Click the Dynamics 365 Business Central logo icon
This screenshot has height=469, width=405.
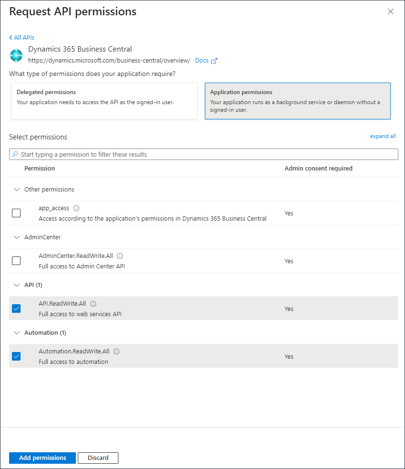click(x=16, y=55)
